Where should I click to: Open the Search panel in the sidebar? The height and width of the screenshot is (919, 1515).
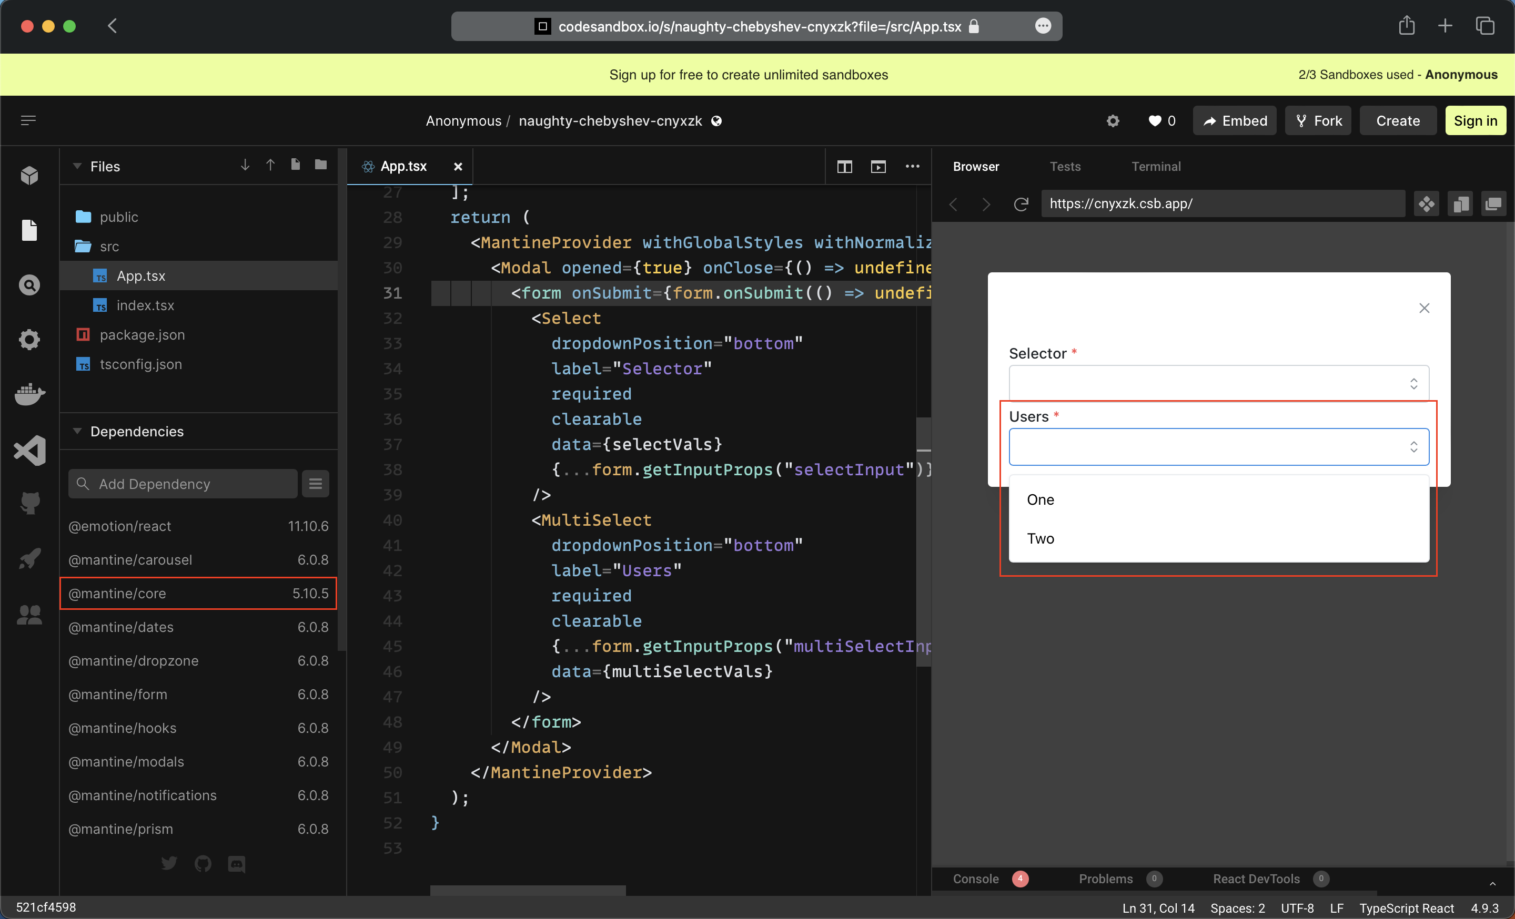point(29,284)
